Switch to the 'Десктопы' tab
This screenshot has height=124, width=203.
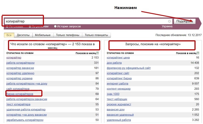coord(23,35)
